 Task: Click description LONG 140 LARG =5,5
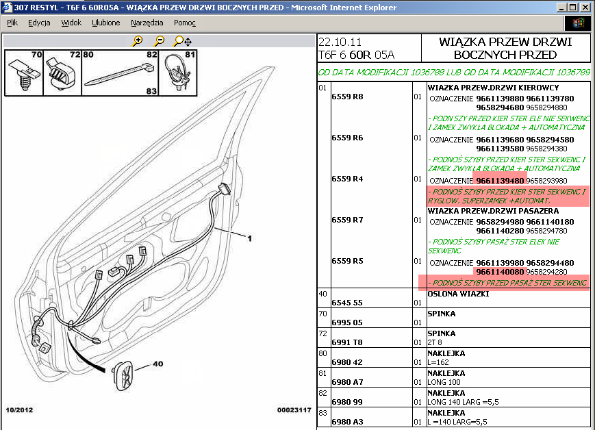pyautogui.click(x=464, y=402)
